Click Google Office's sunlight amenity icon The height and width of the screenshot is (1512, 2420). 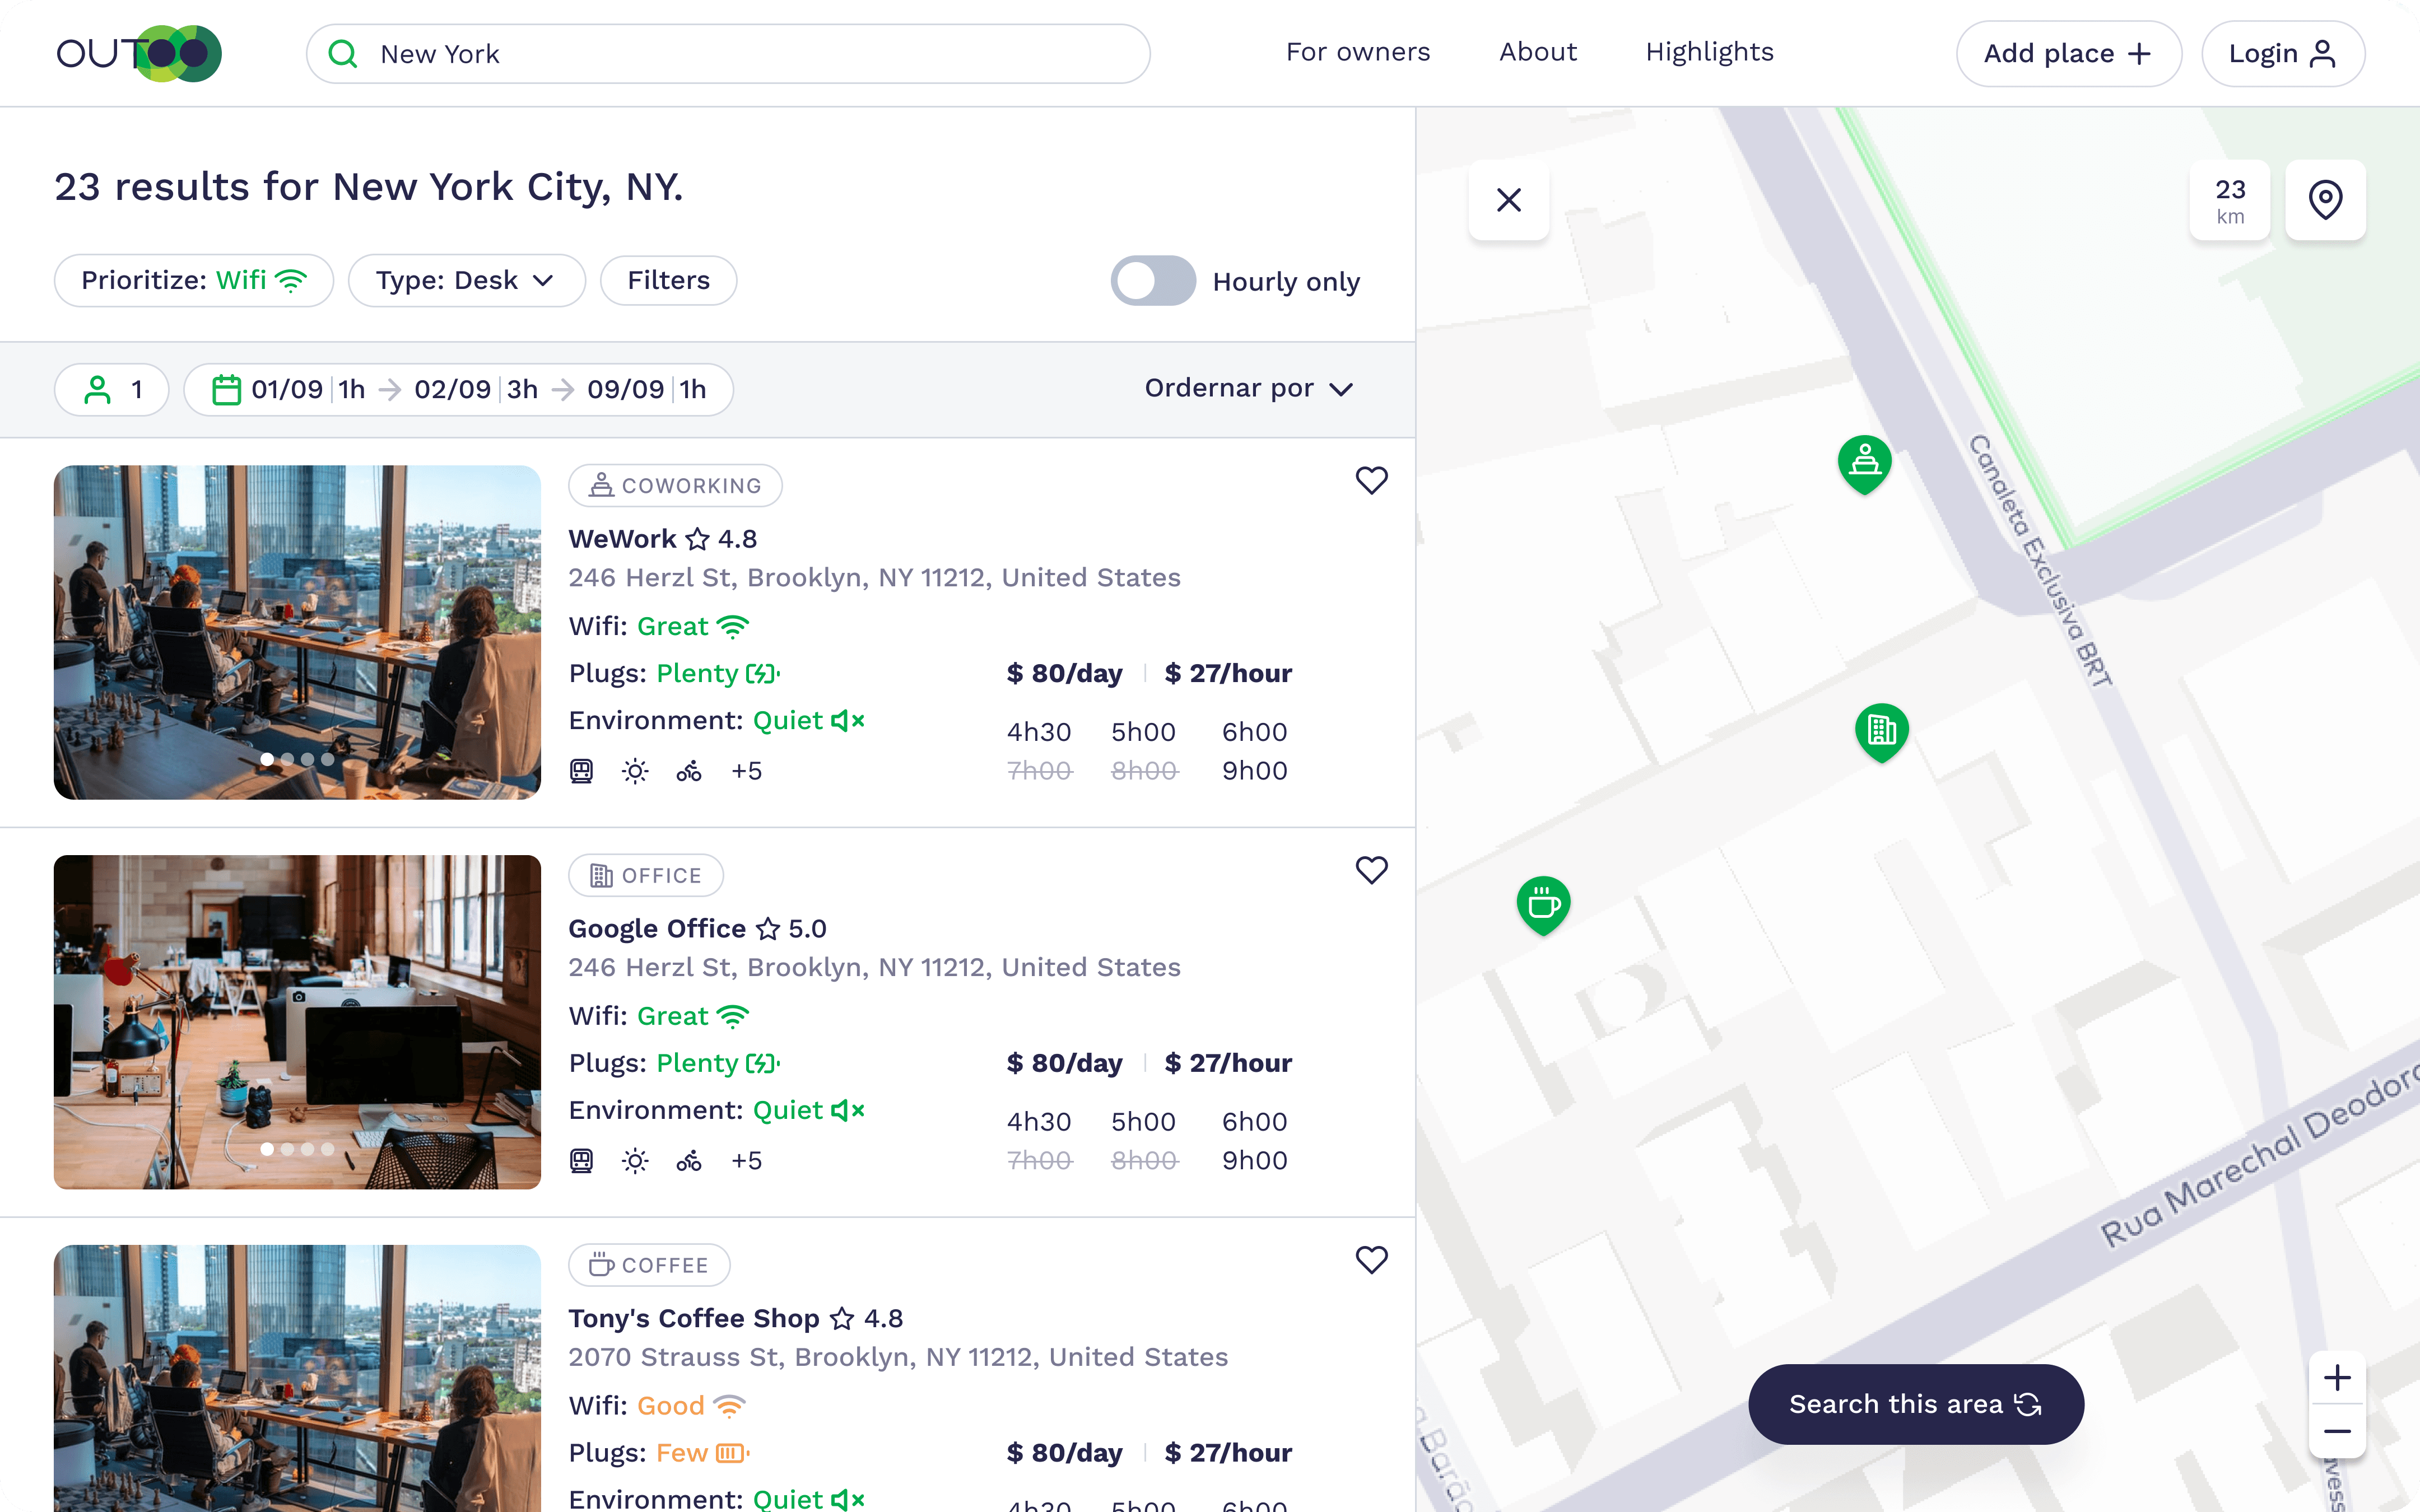(x=635, y=1161)
